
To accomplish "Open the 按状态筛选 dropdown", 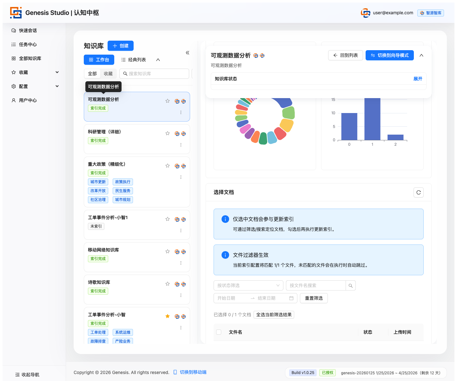I will tap(248, 286).
